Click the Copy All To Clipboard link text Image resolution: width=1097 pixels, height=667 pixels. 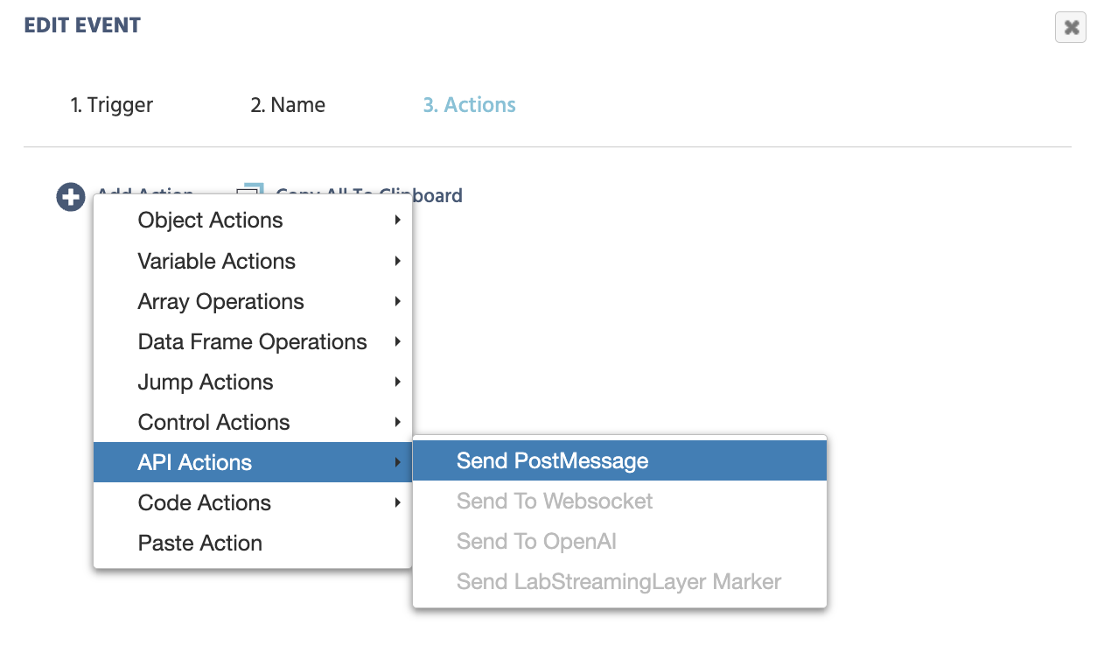click(x=369, y=194)
